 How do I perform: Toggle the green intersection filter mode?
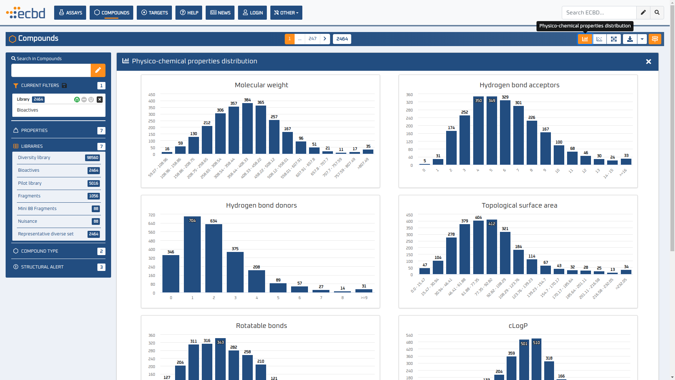(77, 100)
